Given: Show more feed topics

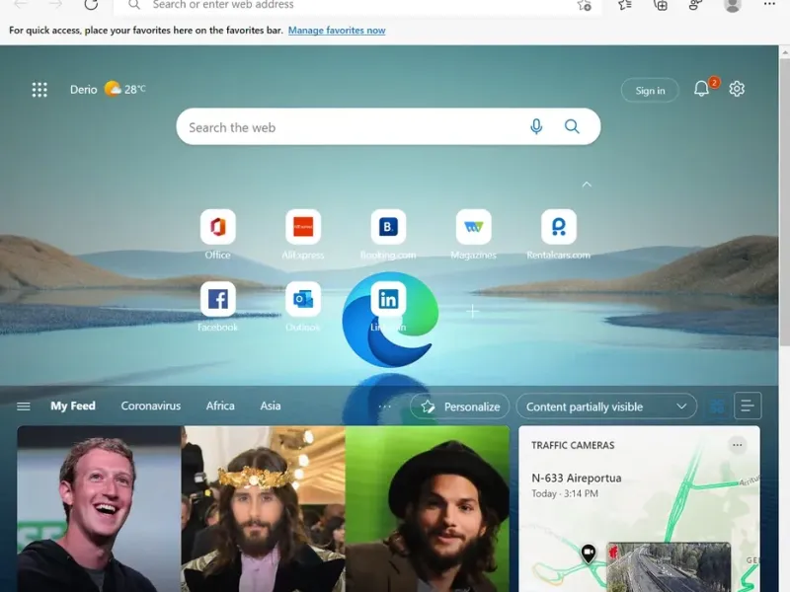Looking at the screenshot, I should (384, 407).
